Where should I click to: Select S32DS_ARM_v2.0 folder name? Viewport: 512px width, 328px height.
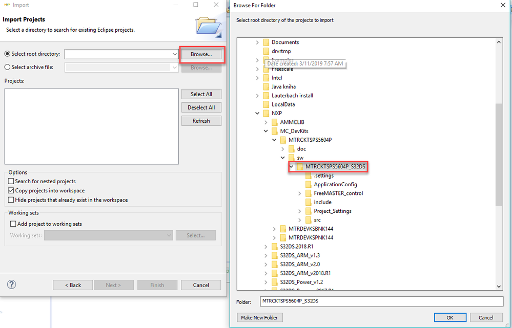tap(300, 265)
